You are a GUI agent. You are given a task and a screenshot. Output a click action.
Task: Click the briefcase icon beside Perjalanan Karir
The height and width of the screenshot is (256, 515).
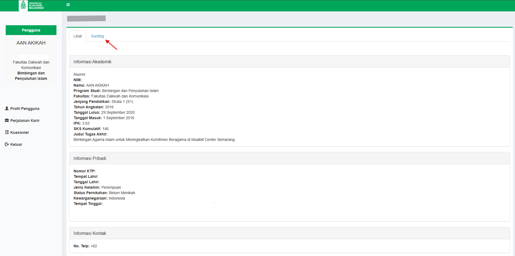[7, 120]
